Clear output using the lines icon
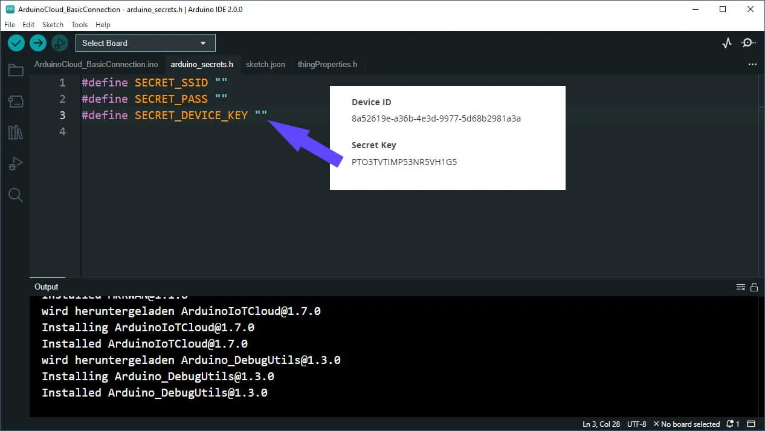This screenshot has width=765, height=431. click(x=740, y=287)
